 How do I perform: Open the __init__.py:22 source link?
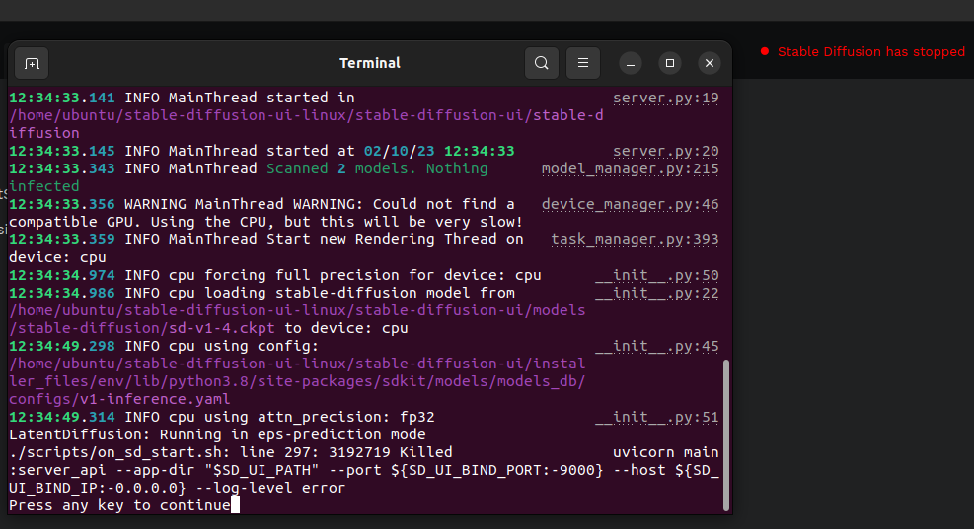[656, 294]
